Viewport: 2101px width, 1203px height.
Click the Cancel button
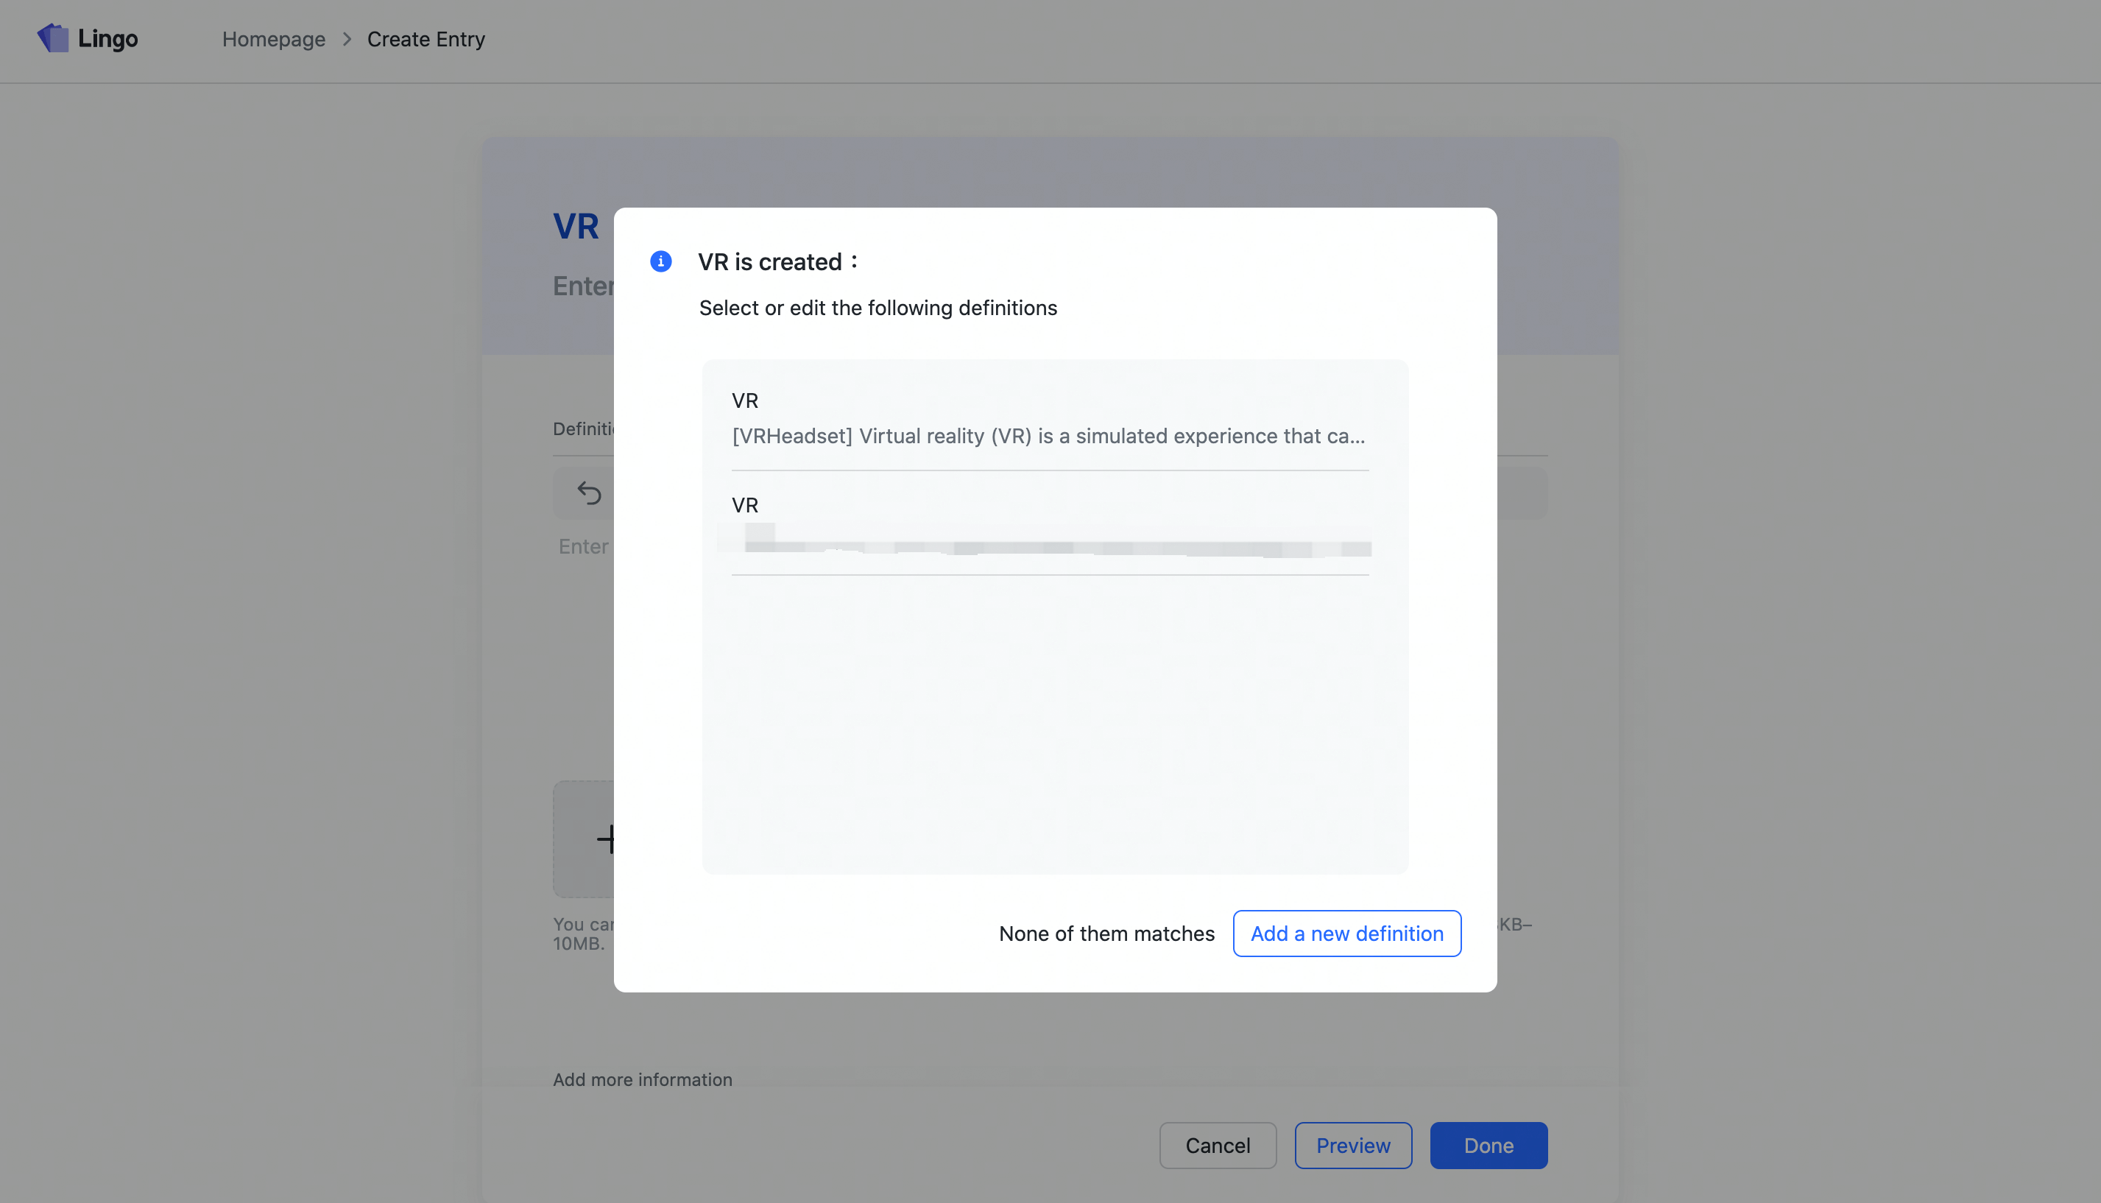1217,1145
